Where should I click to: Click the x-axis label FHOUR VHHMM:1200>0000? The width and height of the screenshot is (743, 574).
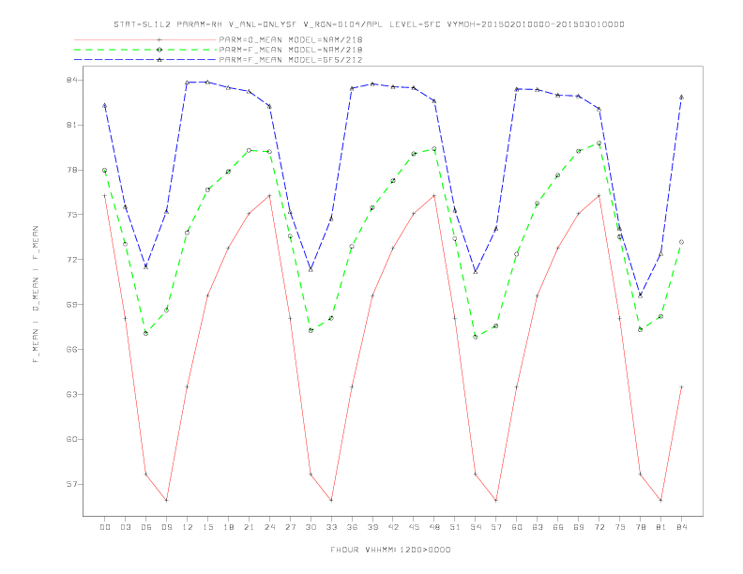390,550
